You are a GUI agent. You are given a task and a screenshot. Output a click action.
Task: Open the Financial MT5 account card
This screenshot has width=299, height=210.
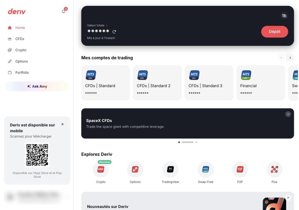[260, 83]
